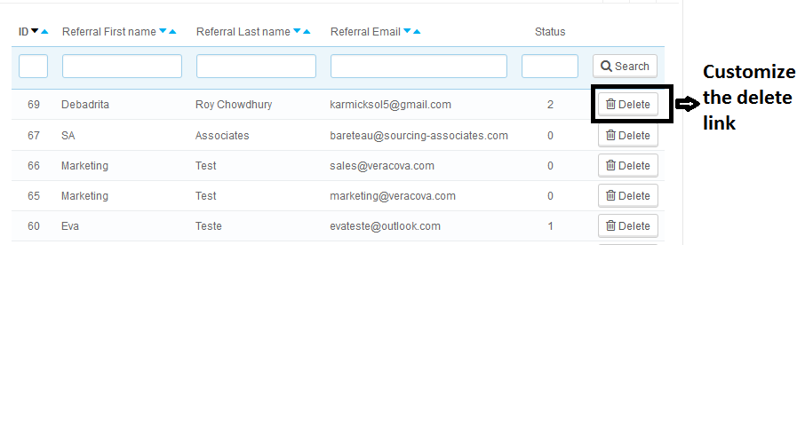Sort Referral First name ascending arrow
Screen dimensions: 805x426
172,32
